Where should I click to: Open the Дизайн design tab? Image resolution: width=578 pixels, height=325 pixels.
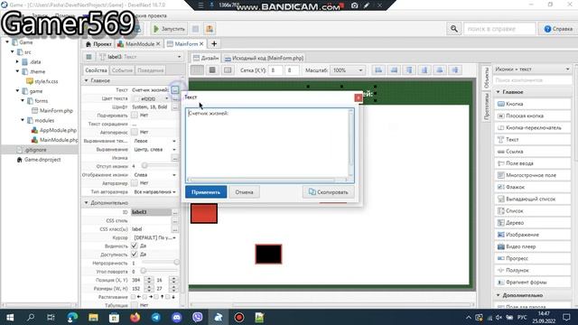(x=206, y=58)
